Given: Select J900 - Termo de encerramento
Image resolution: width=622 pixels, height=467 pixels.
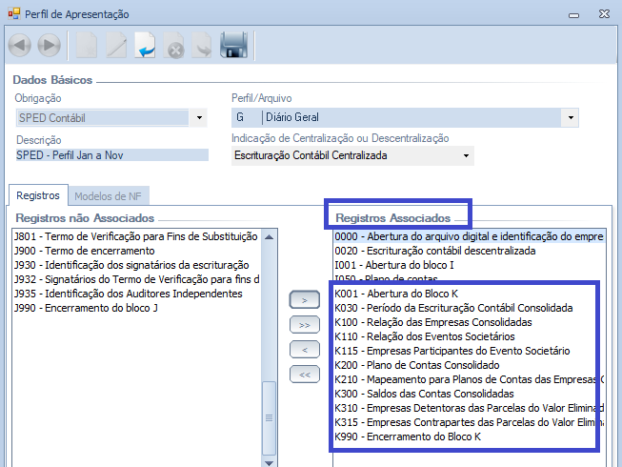Looking at the screenshot, I should click(x=136, y=251).
